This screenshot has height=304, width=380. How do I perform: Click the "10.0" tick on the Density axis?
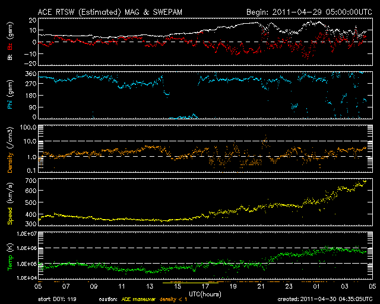pyautogui.click(x=30, y=141)
